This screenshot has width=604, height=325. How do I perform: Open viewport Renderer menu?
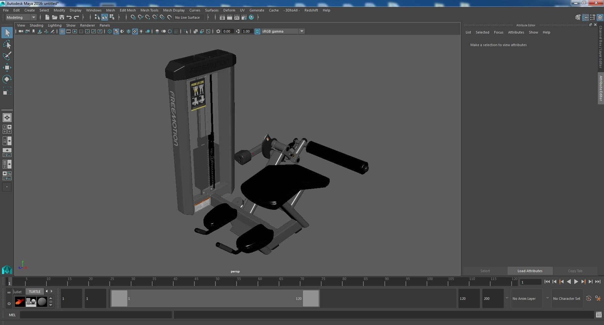tap(87, 25)
